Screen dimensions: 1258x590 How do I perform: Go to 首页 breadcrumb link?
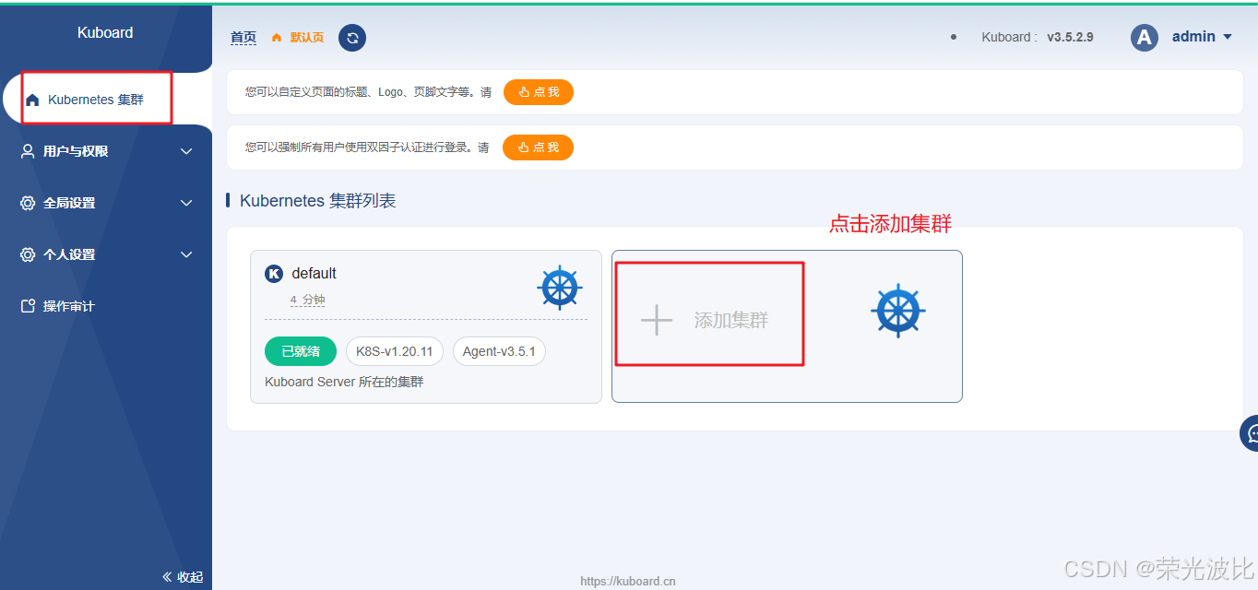tap(243, 38)
